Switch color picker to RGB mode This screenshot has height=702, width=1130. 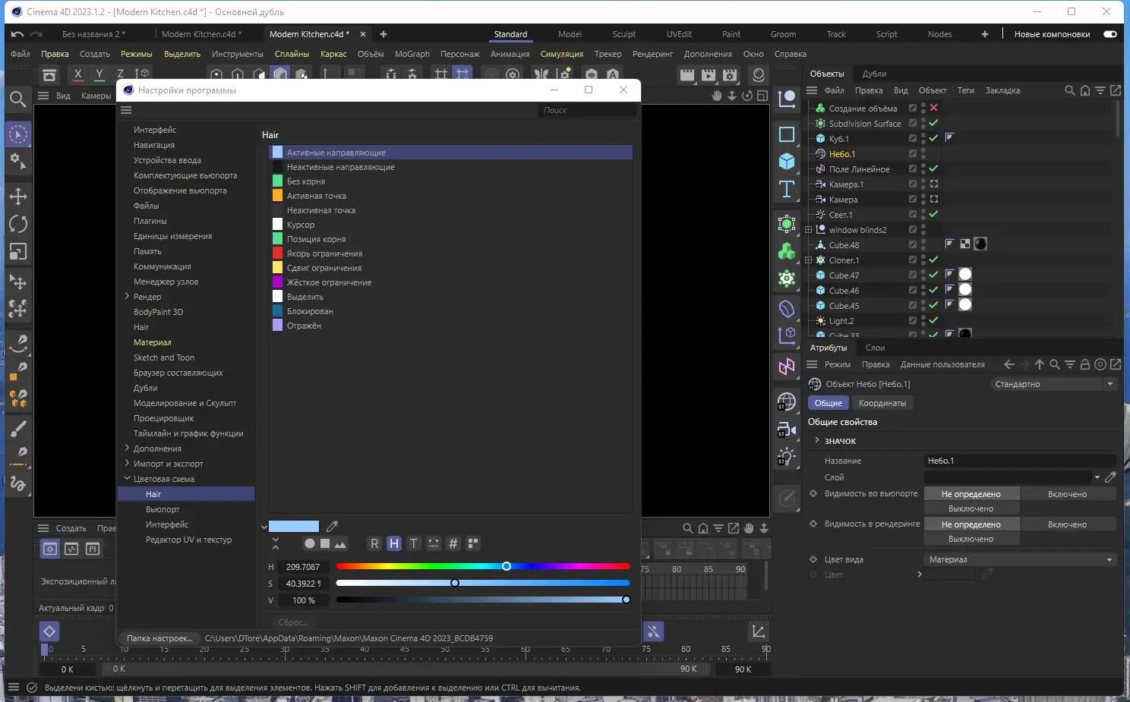374,543
